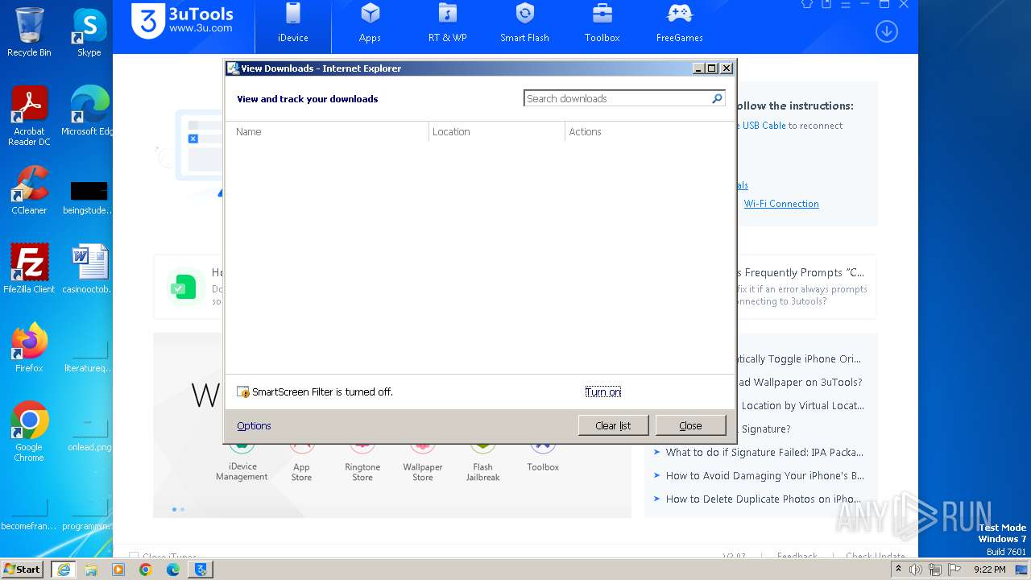The image size is (1031, 580).
Task: Open download Options link
Action: click(x=254, y=425)
